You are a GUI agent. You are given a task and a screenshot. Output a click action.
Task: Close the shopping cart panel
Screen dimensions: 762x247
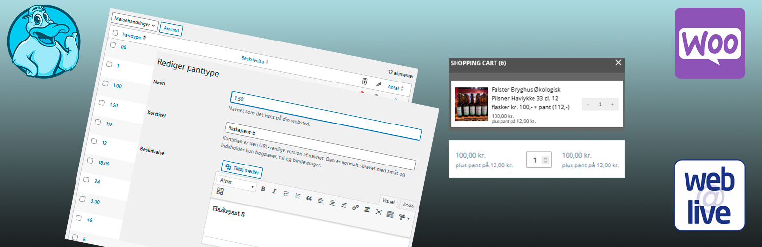[x=618, y=63]
